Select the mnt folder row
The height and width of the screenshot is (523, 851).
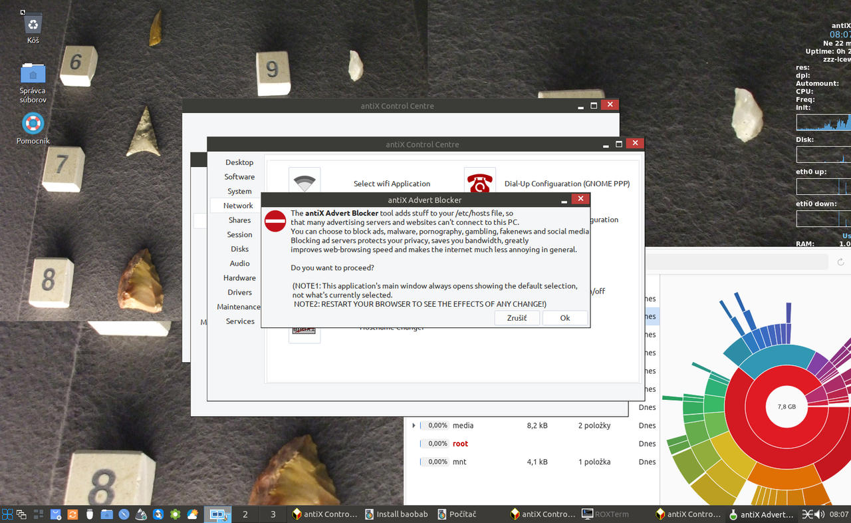coord(532,462)
